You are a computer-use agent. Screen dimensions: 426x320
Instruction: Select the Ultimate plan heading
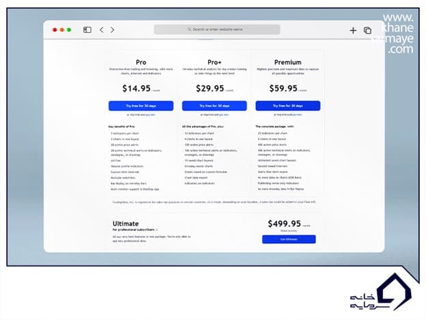pos(126,224)
